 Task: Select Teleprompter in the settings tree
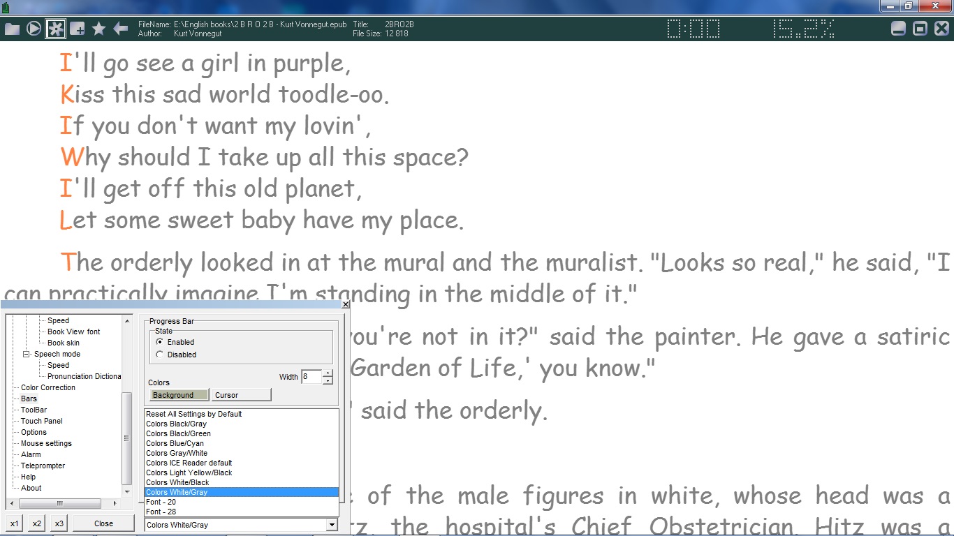coord(43,466)
